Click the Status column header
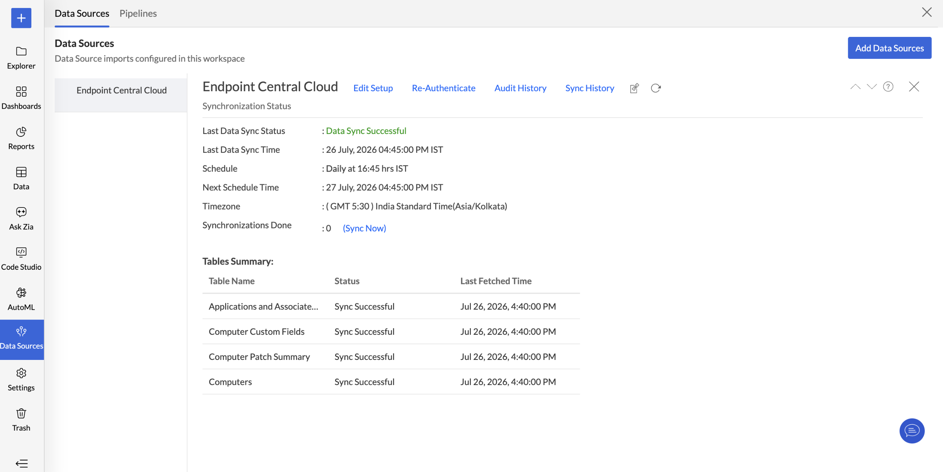The image size is (943, 472). (347, 281)
